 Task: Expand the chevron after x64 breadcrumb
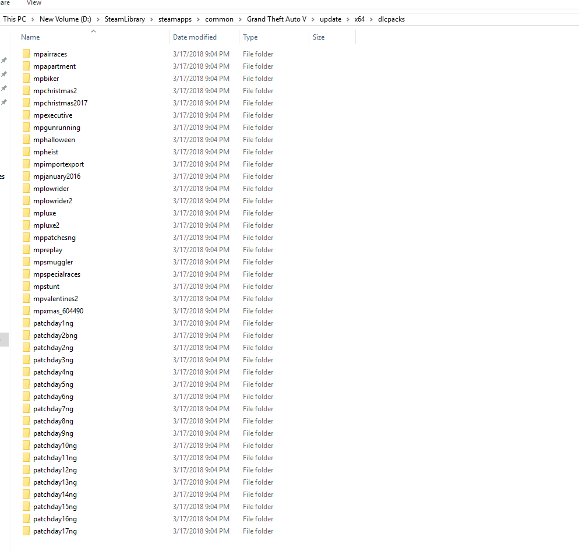click(x=371, y=20)
